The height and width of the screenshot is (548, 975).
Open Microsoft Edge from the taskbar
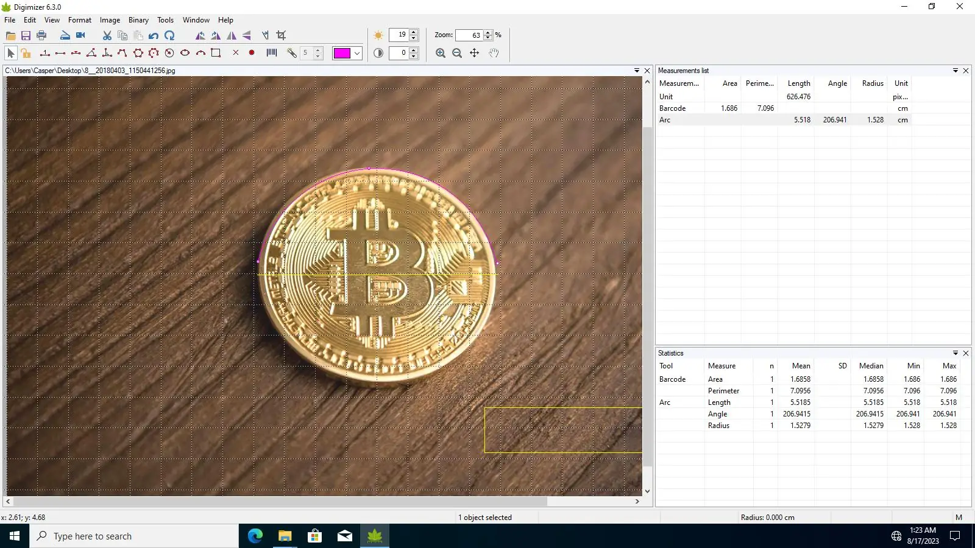pos(255,536)
